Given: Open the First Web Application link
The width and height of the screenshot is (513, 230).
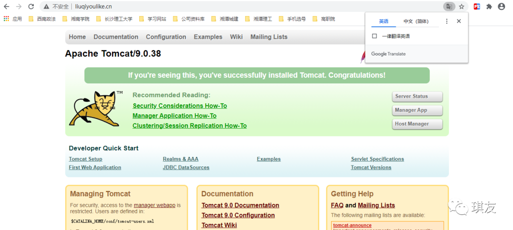Looking at the screenshot, I should click(x=95, y=167).
